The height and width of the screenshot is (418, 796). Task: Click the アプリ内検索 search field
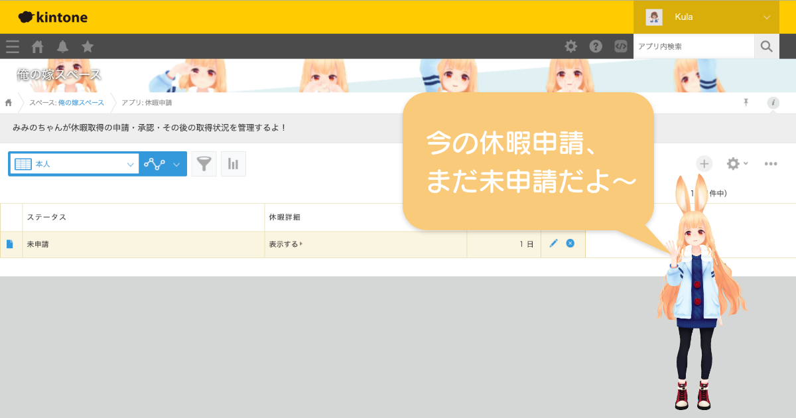693,46
